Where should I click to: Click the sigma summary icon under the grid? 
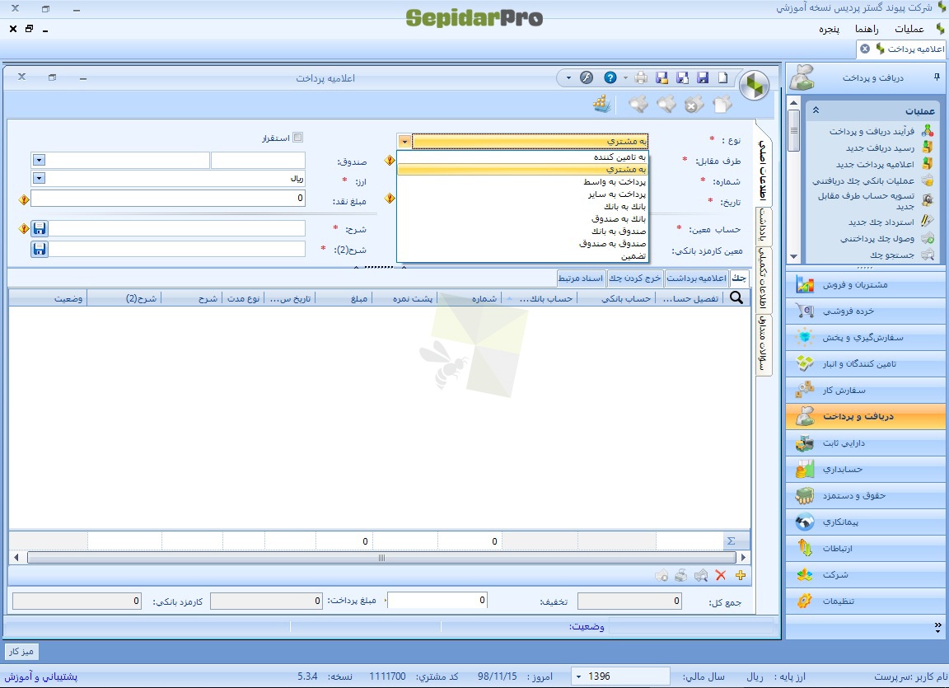point(732,541)
